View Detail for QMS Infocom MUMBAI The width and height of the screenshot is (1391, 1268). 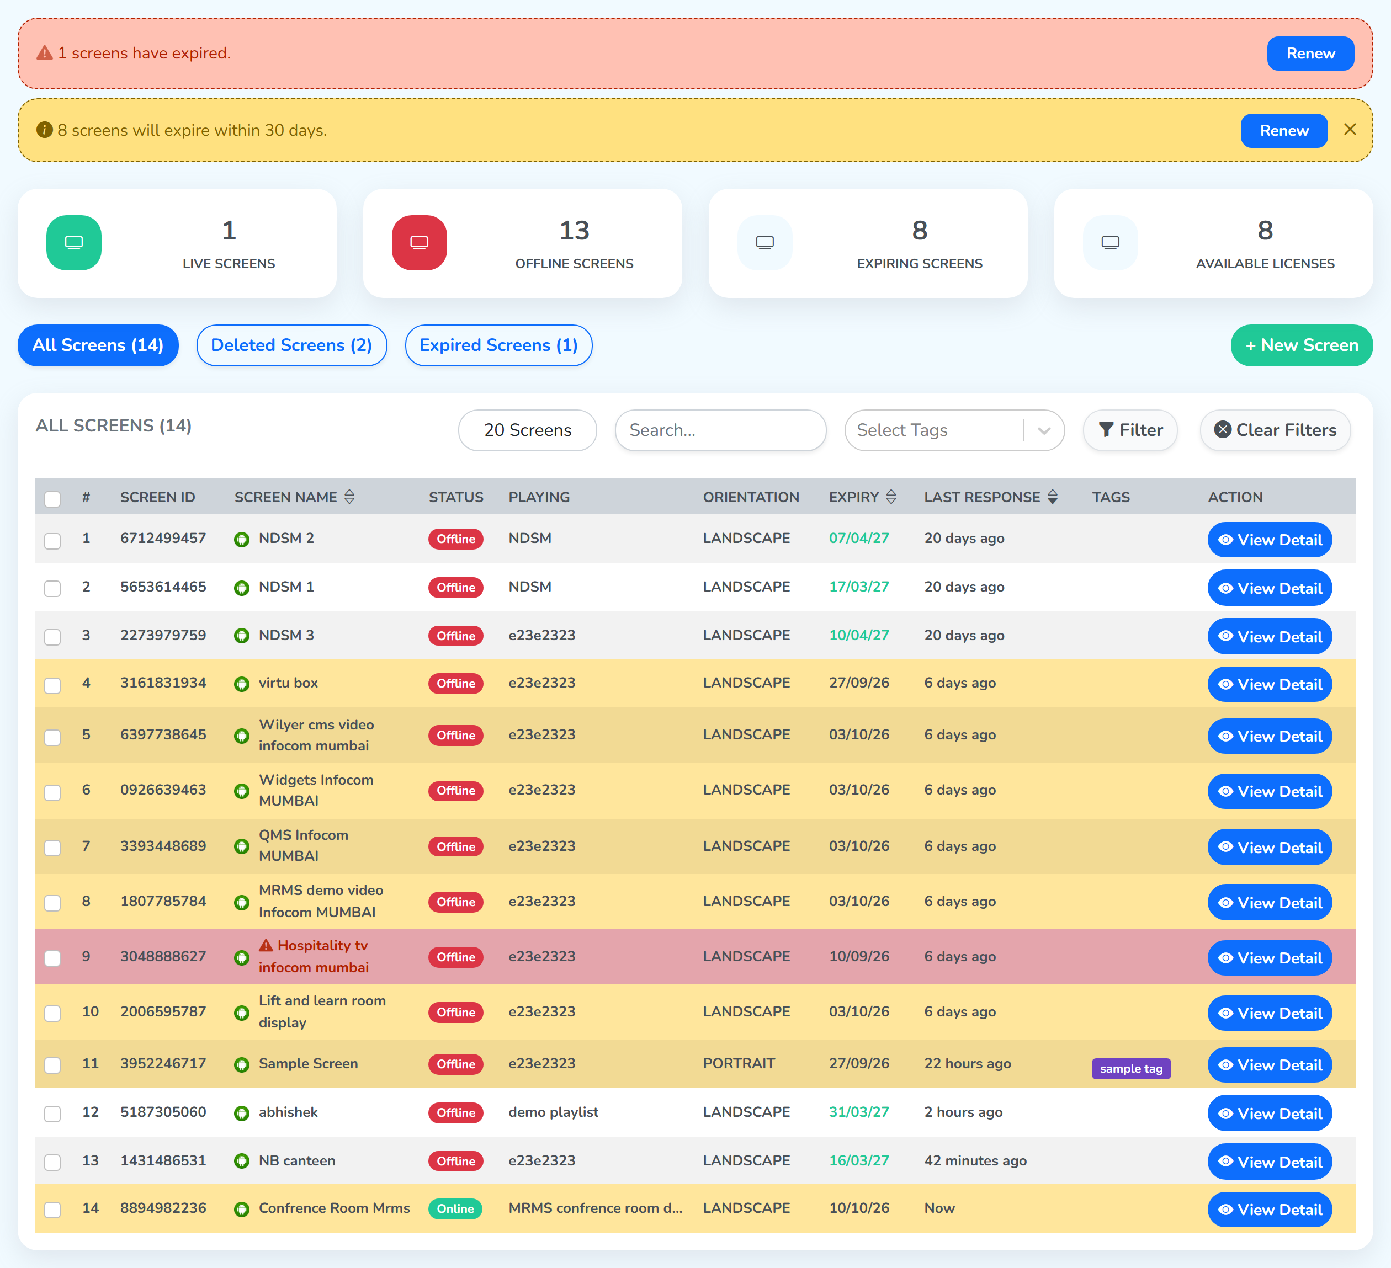(1270, 847)
